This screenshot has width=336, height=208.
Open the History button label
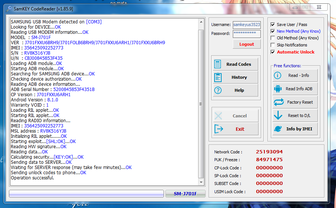click(x=239, y=77)
